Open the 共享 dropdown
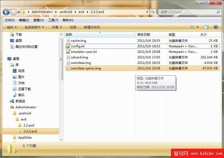 pyautogui.click(x=57, y=27)
